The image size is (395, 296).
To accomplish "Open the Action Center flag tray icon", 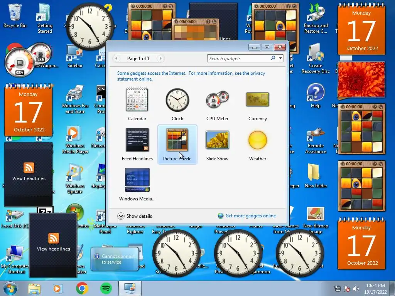I will pyautogui.click(x=347, y=289).
